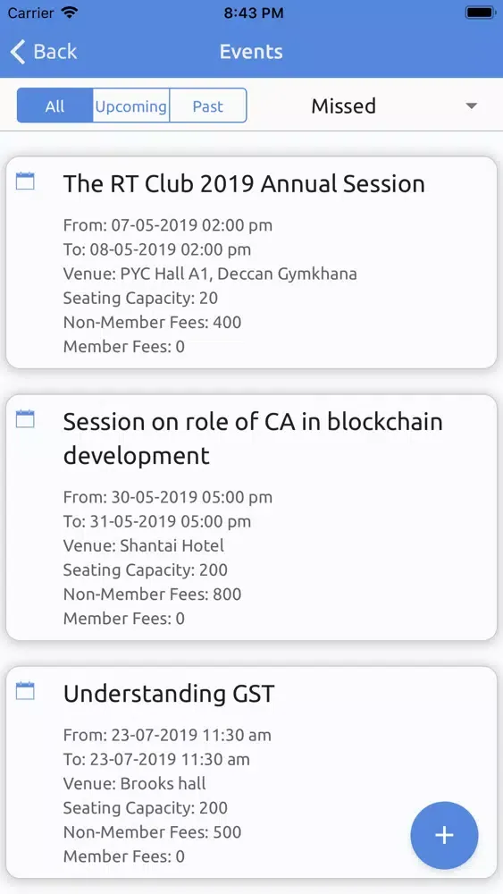Tap the battery icon in status bar
503x894 pixels.
point(480,13)
